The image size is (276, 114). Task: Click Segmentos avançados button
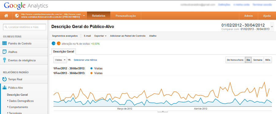tap(65, 36)
